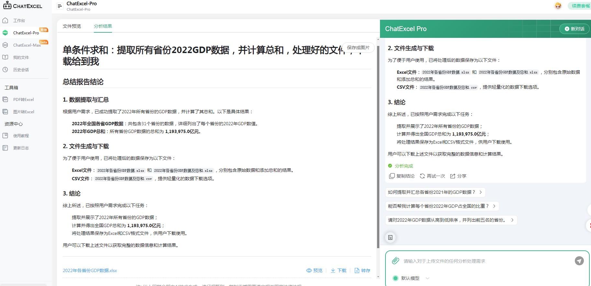Click 转存 text link
Screen dimensions: 591x286
(366, 270)
